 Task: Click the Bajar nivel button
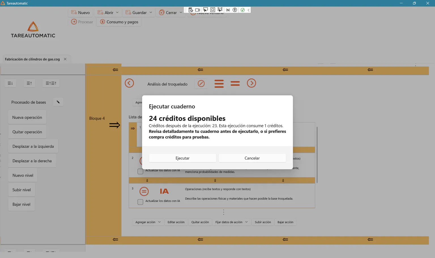coord(21,204)
